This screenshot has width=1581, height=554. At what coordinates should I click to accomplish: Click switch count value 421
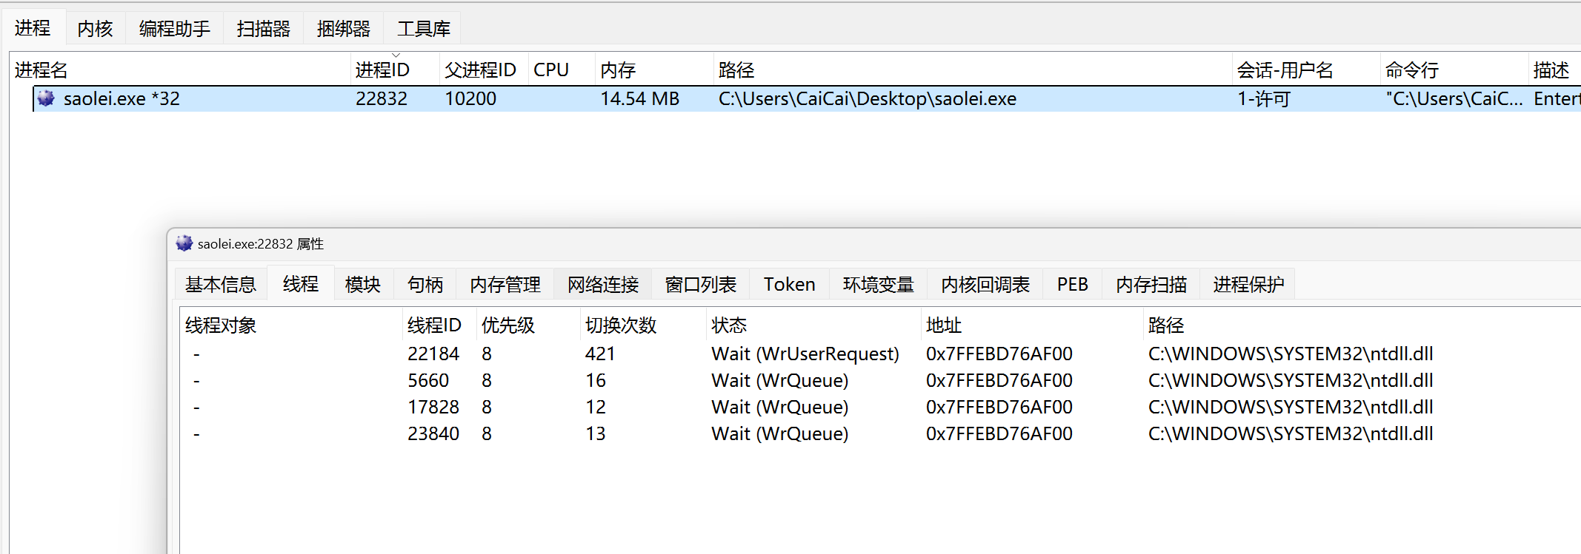(x=600, y=354)
